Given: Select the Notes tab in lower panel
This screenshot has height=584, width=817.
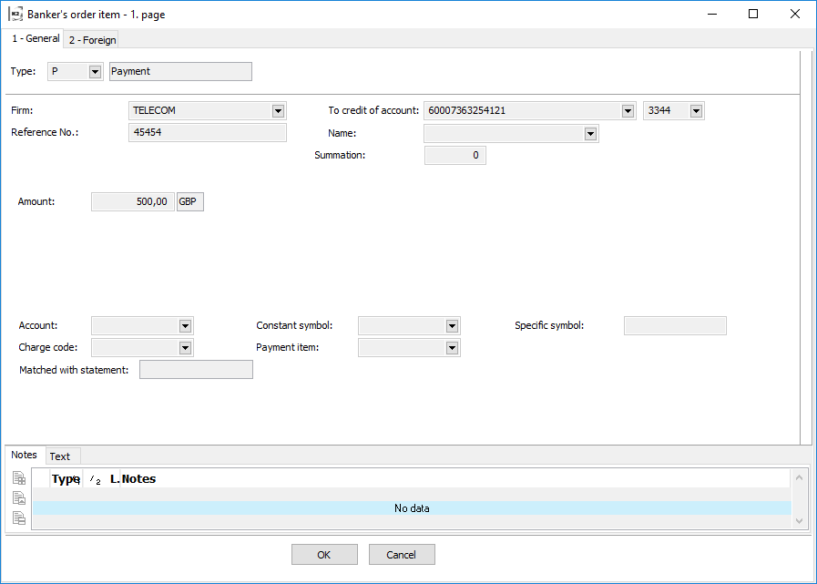Looking at the screenshot, I should pyautogui.click(x=24, y=455).
